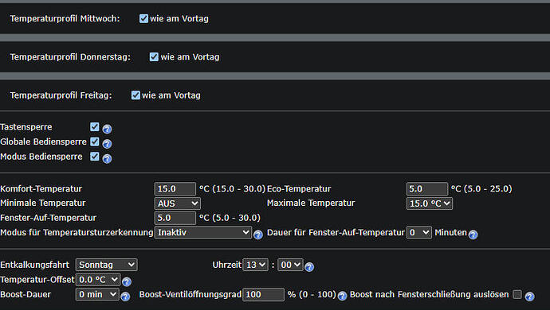The width and height of the screenshot is (550, 310).
Task: Open the Uhrzeit minute dropdown
Action: click(290, 265)
